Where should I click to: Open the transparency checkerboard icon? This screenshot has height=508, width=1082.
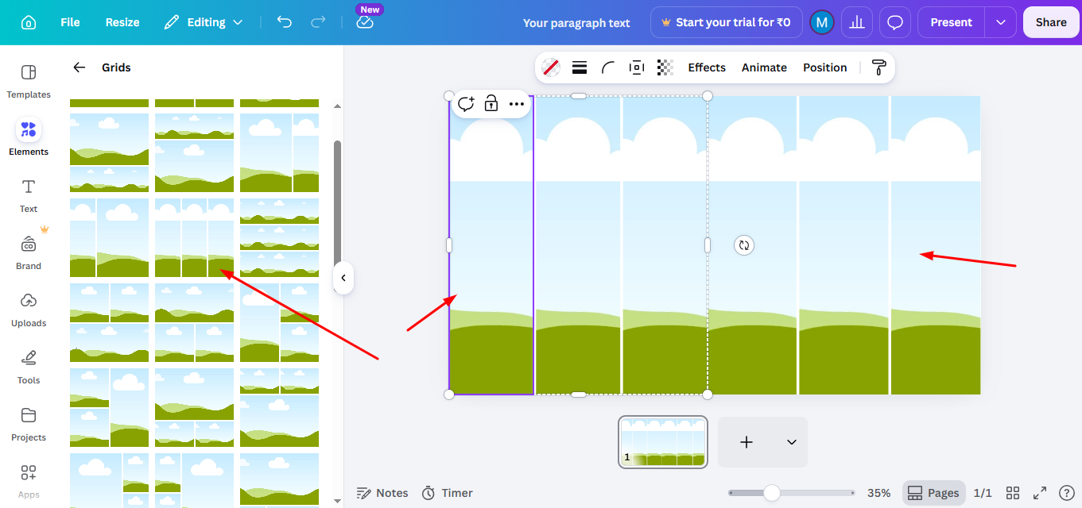[x=665, y=67]
